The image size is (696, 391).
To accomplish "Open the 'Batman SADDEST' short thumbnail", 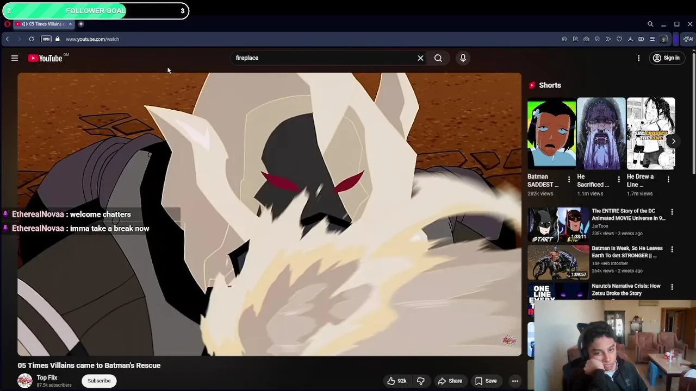I will [551, 133].
